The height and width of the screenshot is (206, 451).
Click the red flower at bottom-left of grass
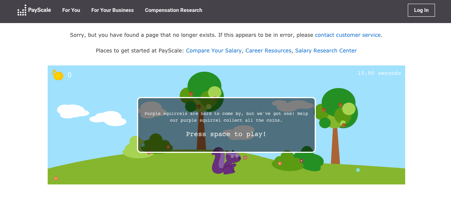56,178
